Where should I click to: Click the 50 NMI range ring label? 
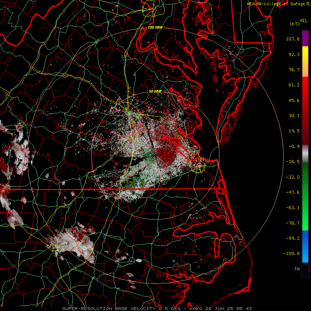coord(155,91)
